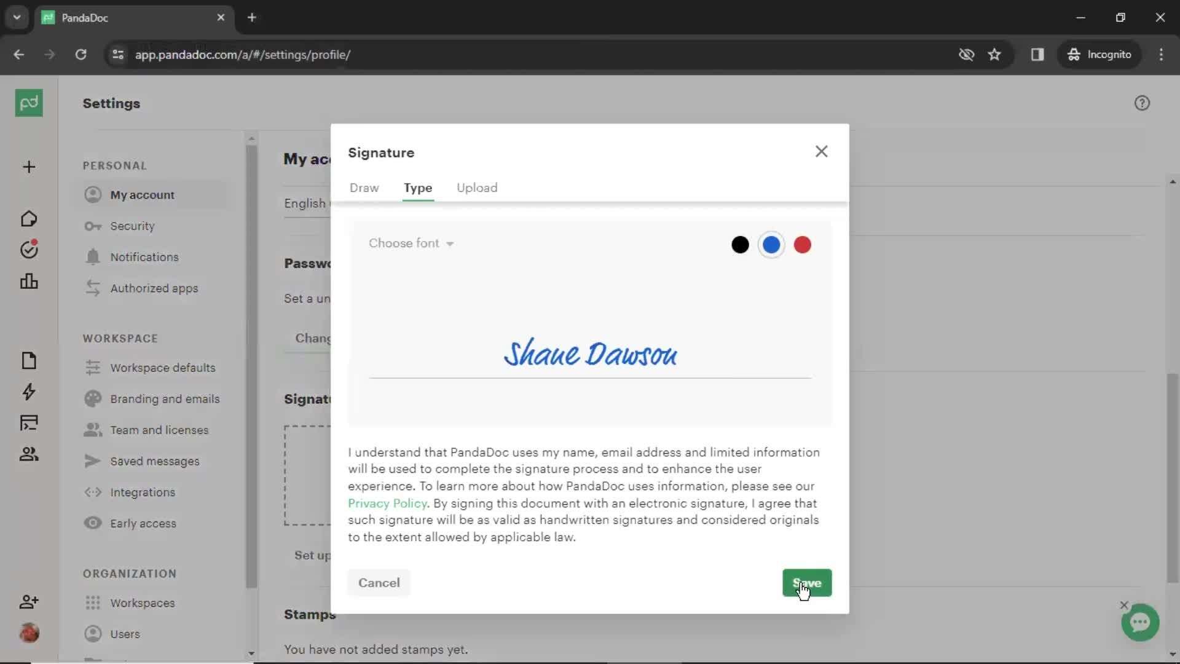Switch to the Upload signature tab
This screenshot has width=1180, height=664.
tap(478, 188)
